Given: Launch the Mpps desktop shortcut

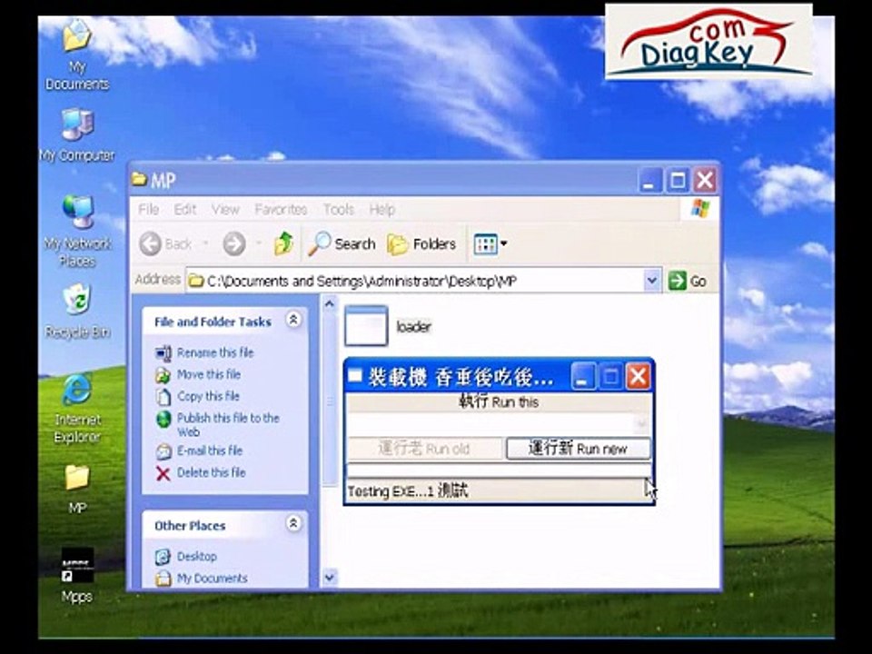Looking at the screenshot, I should 76,576.
